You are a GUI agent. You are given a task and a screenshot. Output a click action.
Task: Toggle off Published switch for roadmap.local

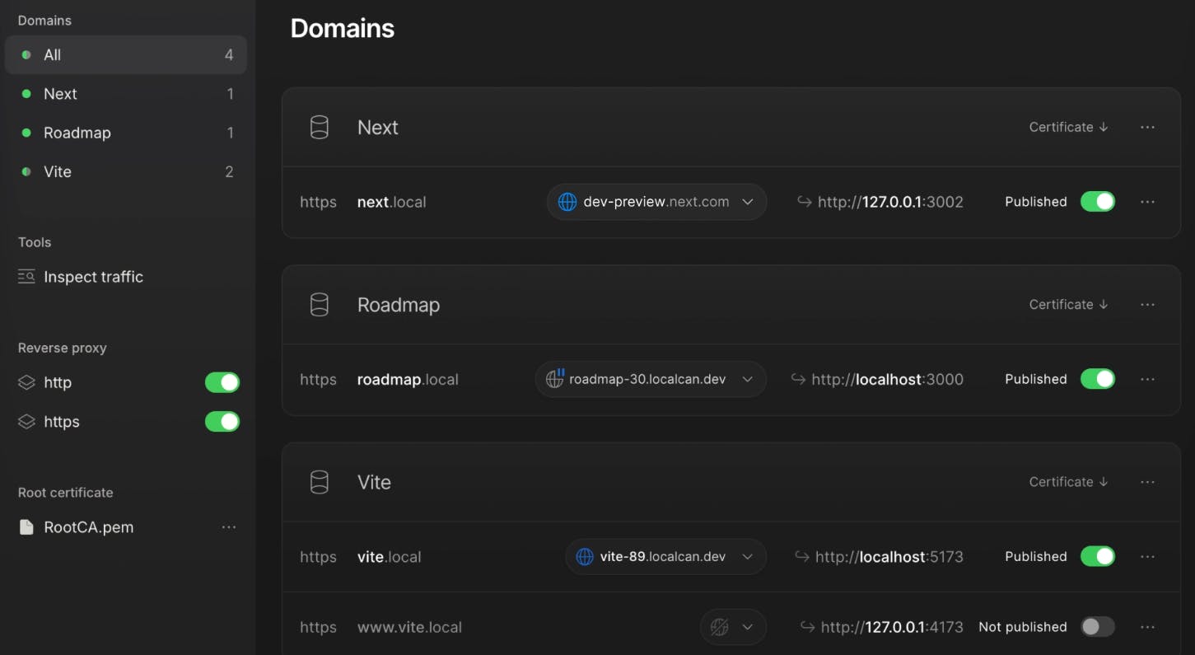click(1098, 379)
